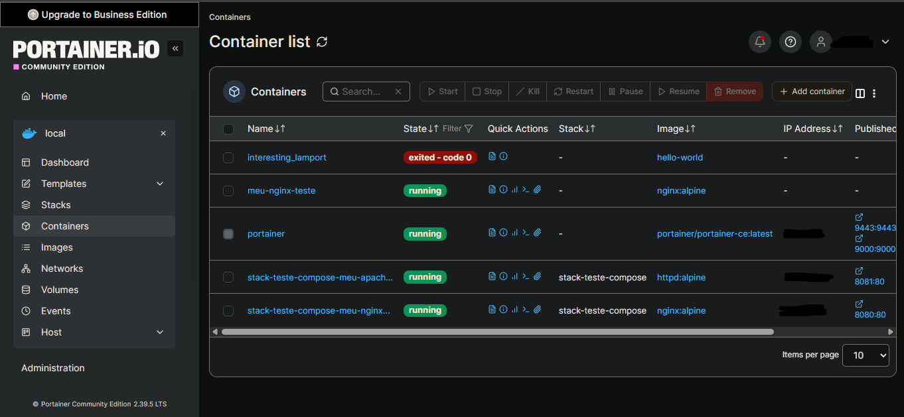The image size is (904, 417).
Task: Collapse the sidebar with double-chevron button
Action: [175, 48]
